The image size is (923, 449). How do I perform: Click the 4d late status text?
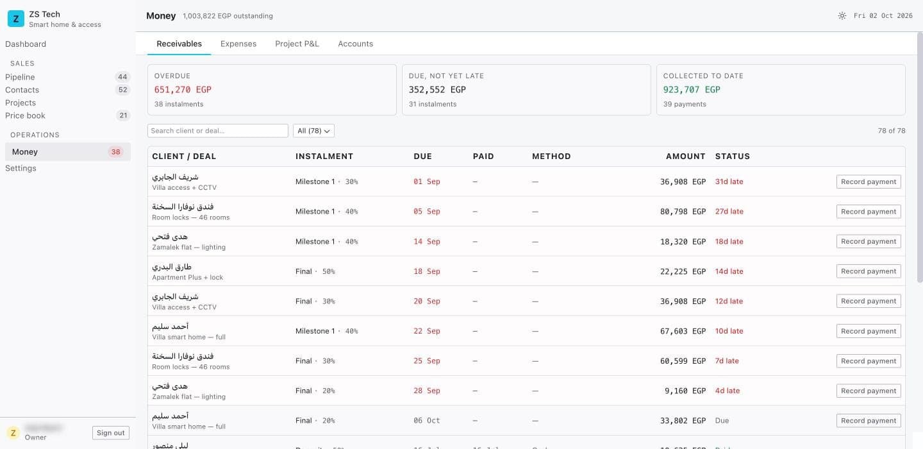click(728, 391)
